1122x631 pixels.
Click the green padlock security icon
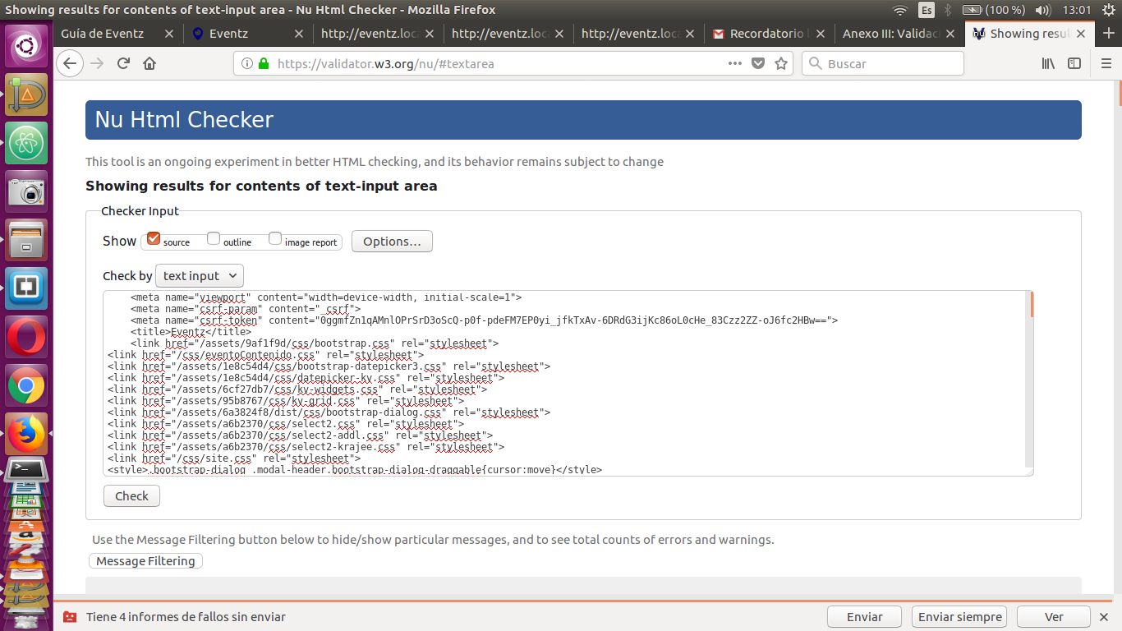pos(264,63)
